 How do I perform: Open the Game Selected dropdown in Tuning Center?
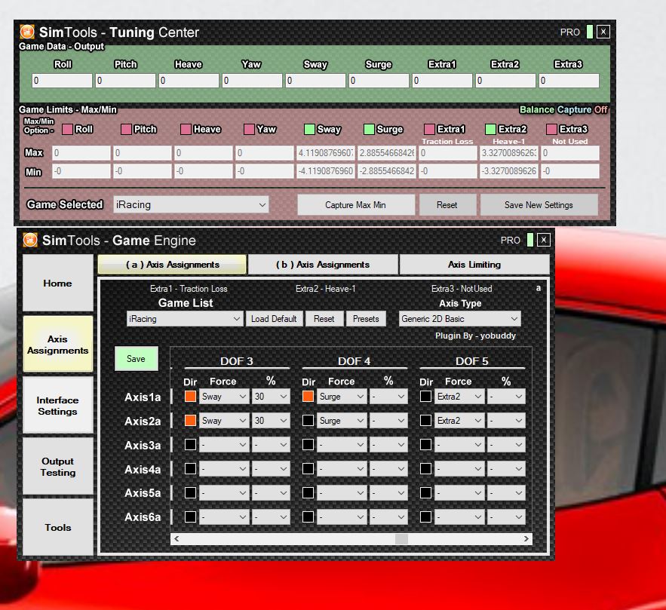191,204
